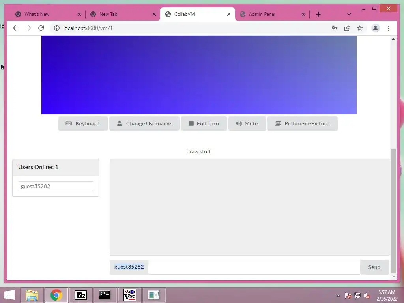Image resolution: width=404 pixels, height=303 pixels.
Task: Open the saved passwords key icon
Action: click(335, 28)
